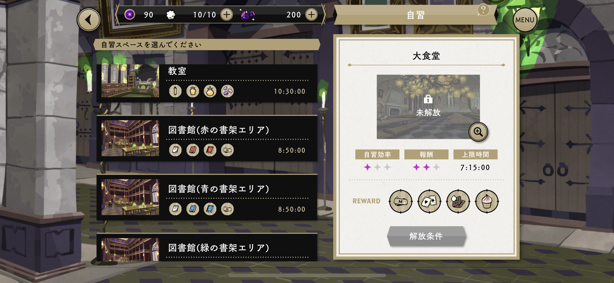
Task: Click the question mark help icon
Action: coord(483,10)
